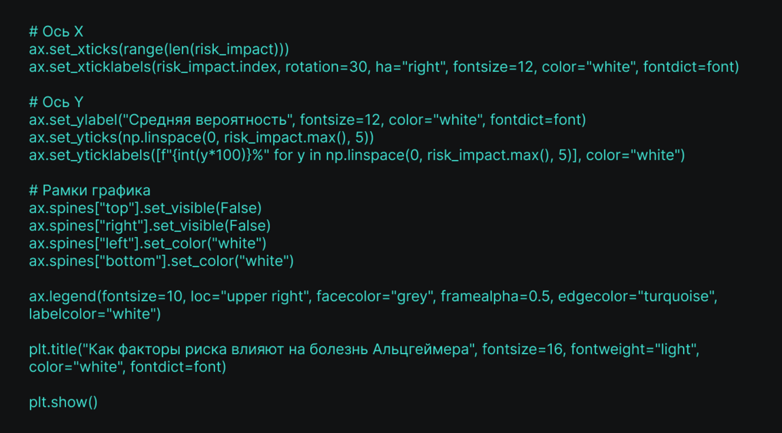Click the ax.spines["bottom"].set_color line
This screenshot has height=433, width=782.
[x=161, y=261]
